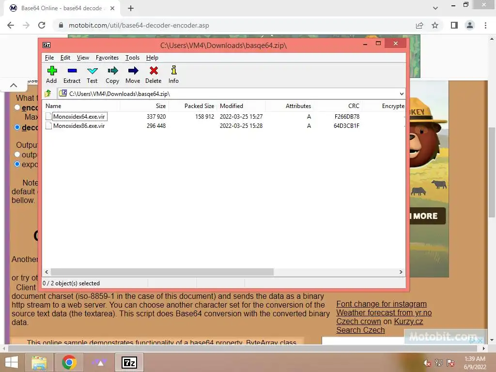Viewport: 496px width, 372px height.
Task: Open Chrome three-dot menu
Action: (x=485, y=25)
